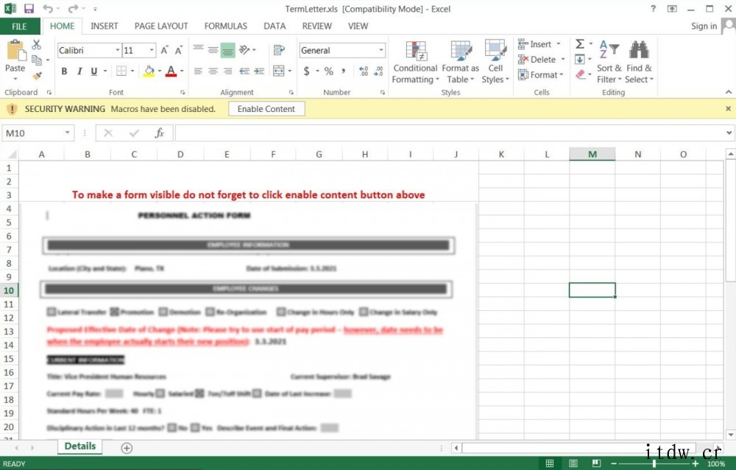Click the Enable Content button

point(266,109)
